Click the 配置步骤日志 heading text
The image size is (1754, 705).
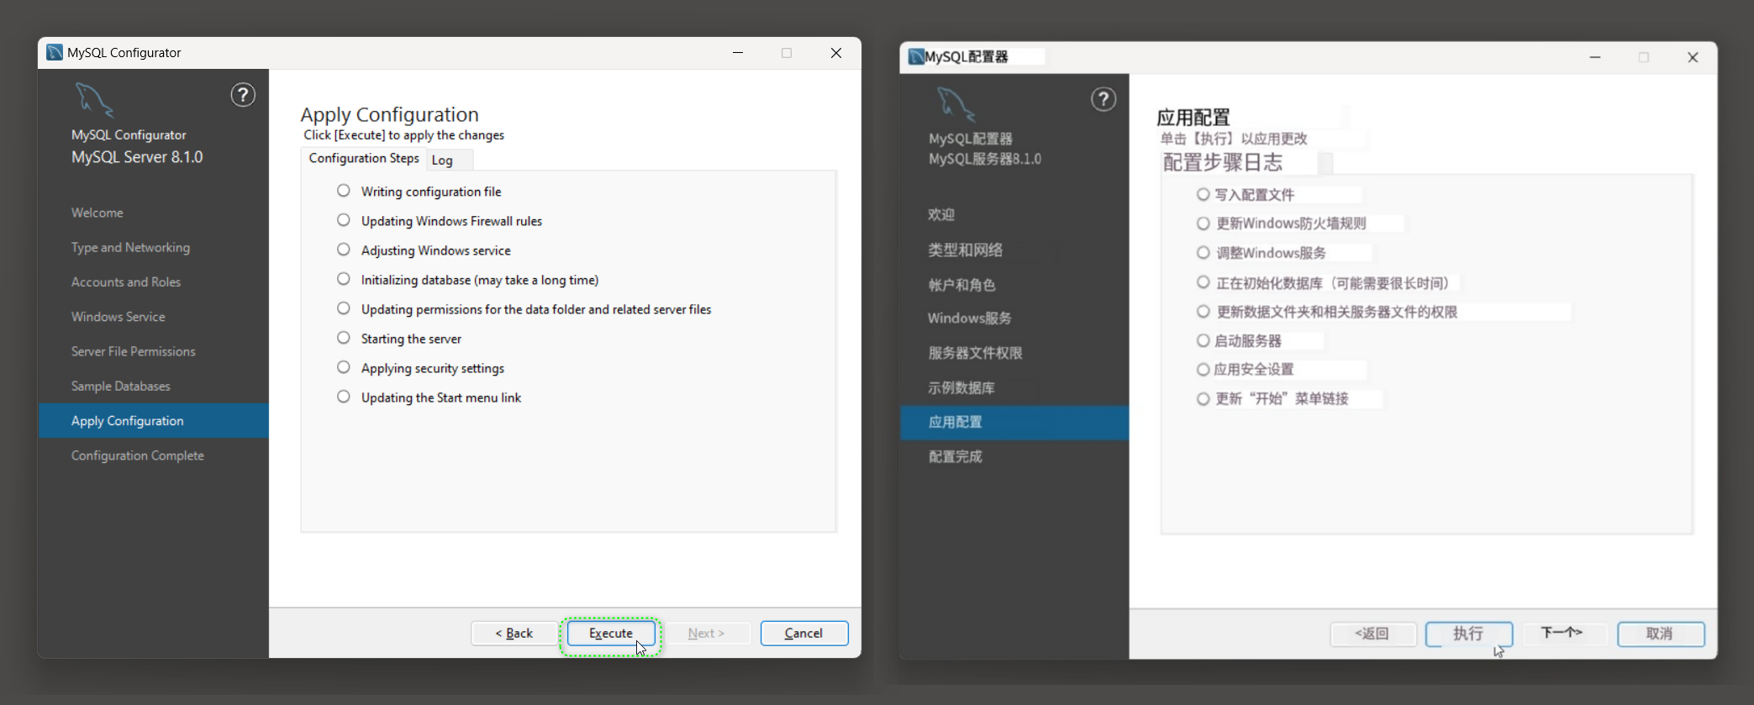1223,162
